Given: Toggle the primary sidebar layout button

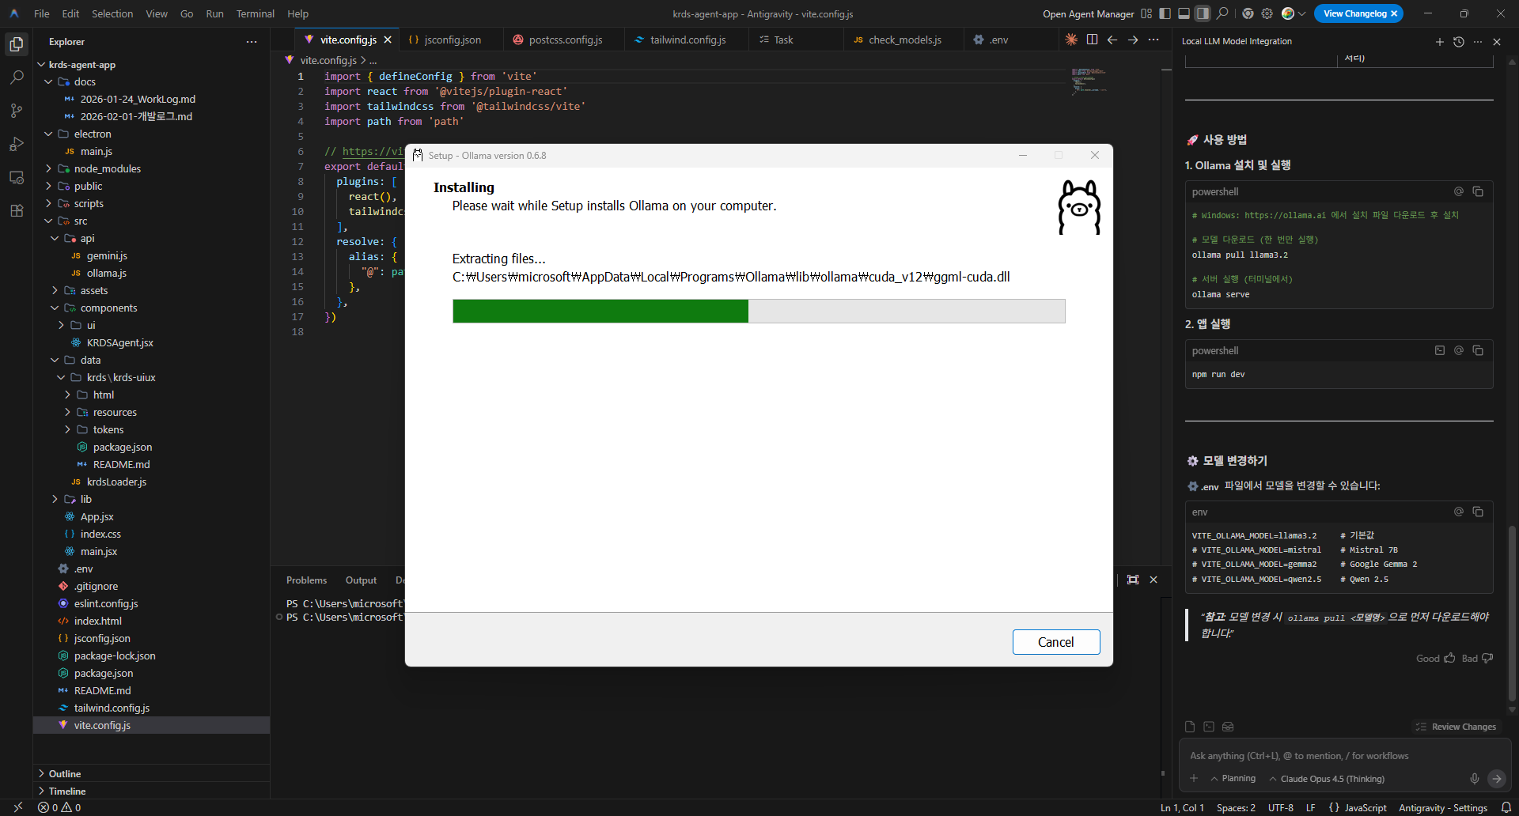Looking at the screenshot, I should click(1165, 13).
